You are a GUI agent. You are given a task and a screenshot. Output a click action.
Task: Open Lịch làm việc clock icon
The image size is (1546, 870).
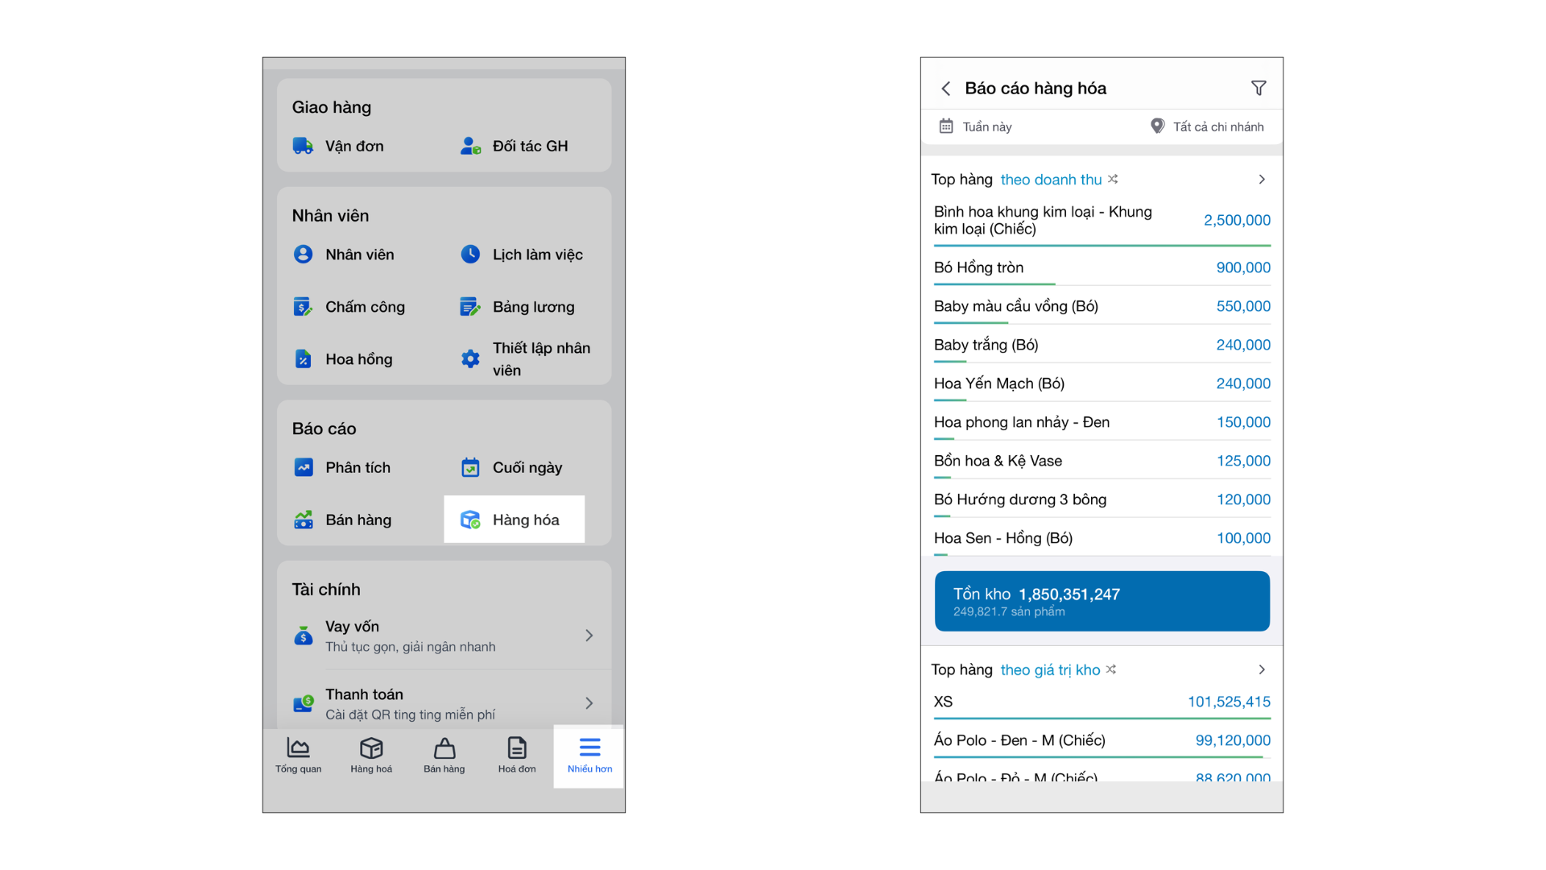point(470,255)
